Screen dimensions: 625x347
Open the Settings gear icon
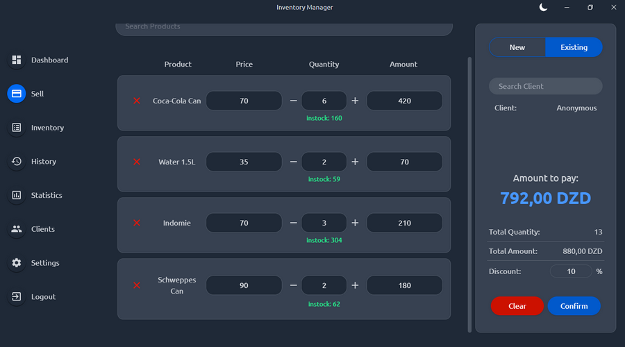pyautogui.click(x=17, y=263)
